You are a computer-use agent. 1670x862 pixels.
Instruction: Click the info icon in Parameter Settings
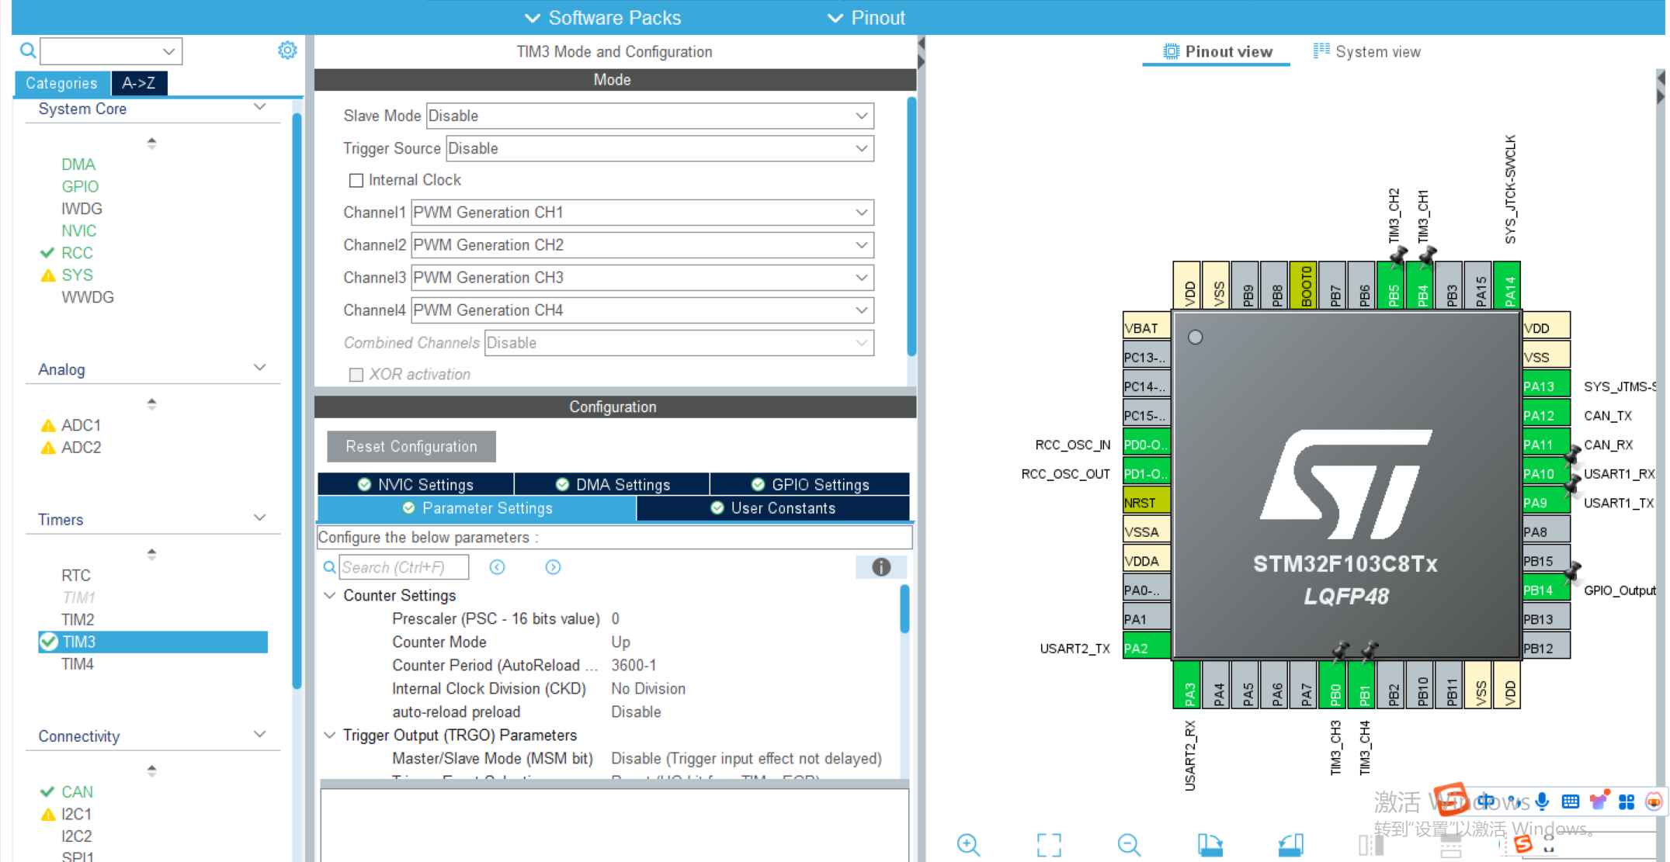[881, 567]
